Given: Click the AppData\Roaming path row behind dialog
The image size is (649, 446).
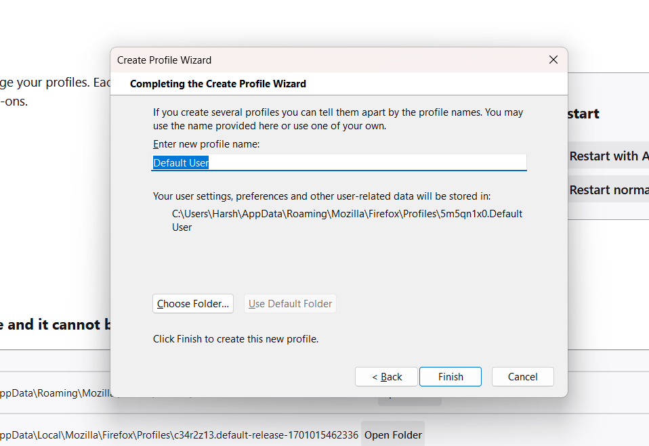Looking at the screenshot, I should (x=54, y=393).
